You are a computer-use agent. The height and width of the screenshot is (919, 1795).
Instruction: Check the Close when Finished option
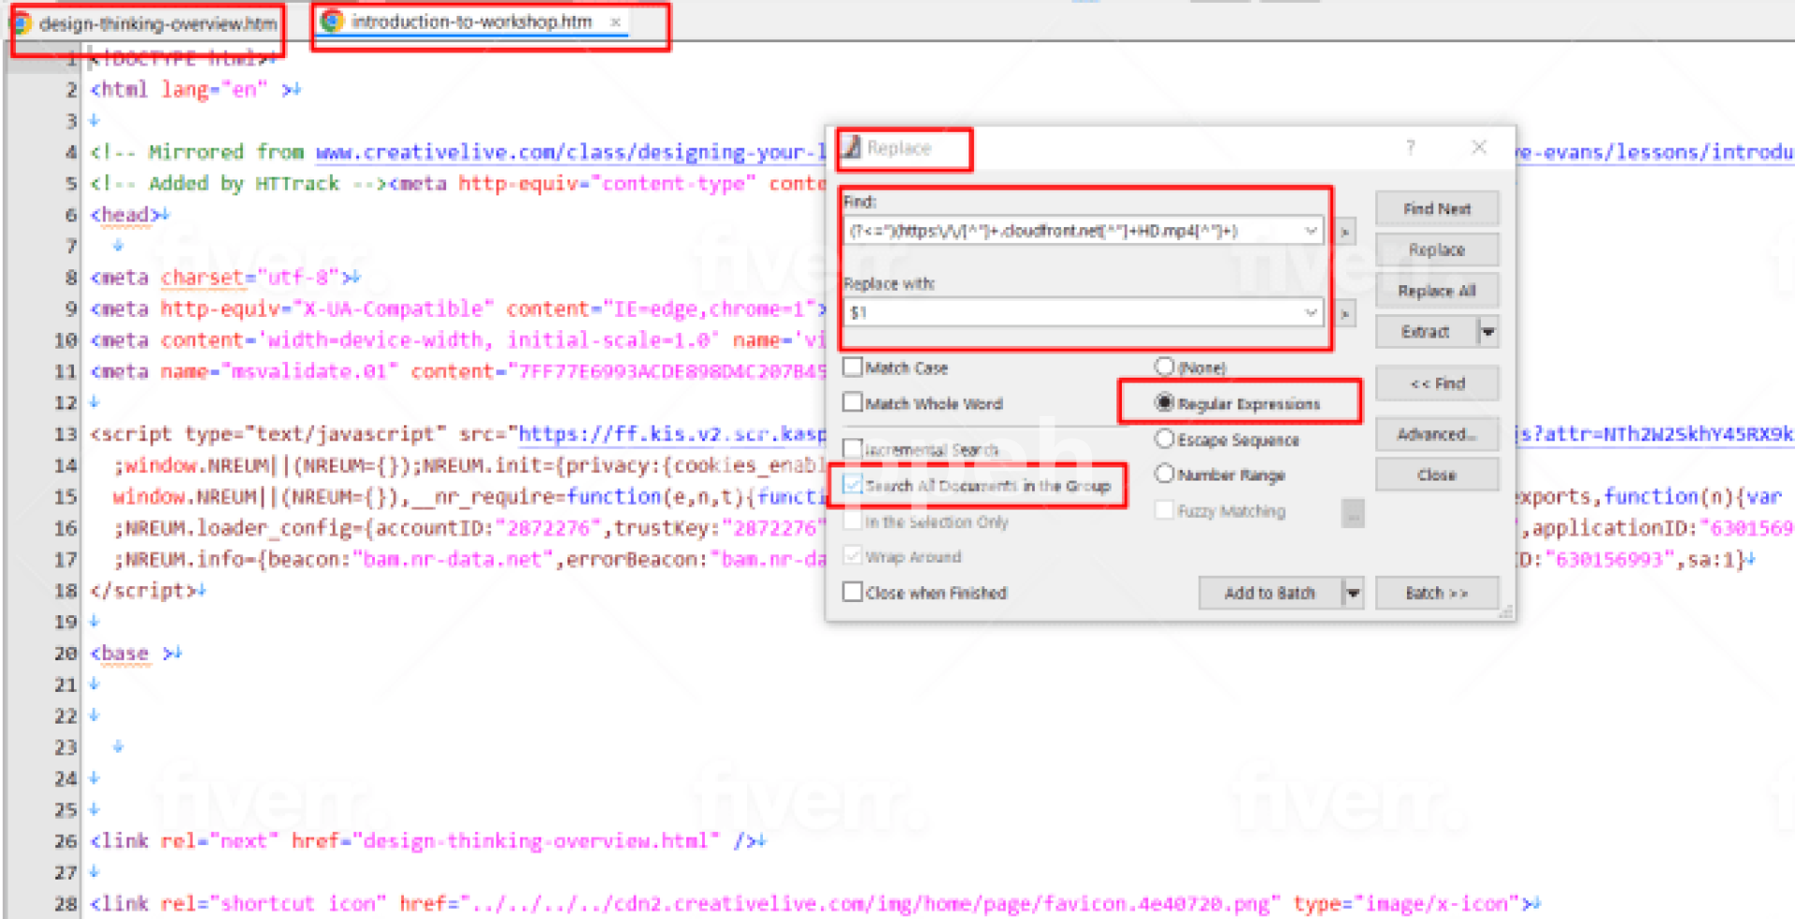point(853,592)
